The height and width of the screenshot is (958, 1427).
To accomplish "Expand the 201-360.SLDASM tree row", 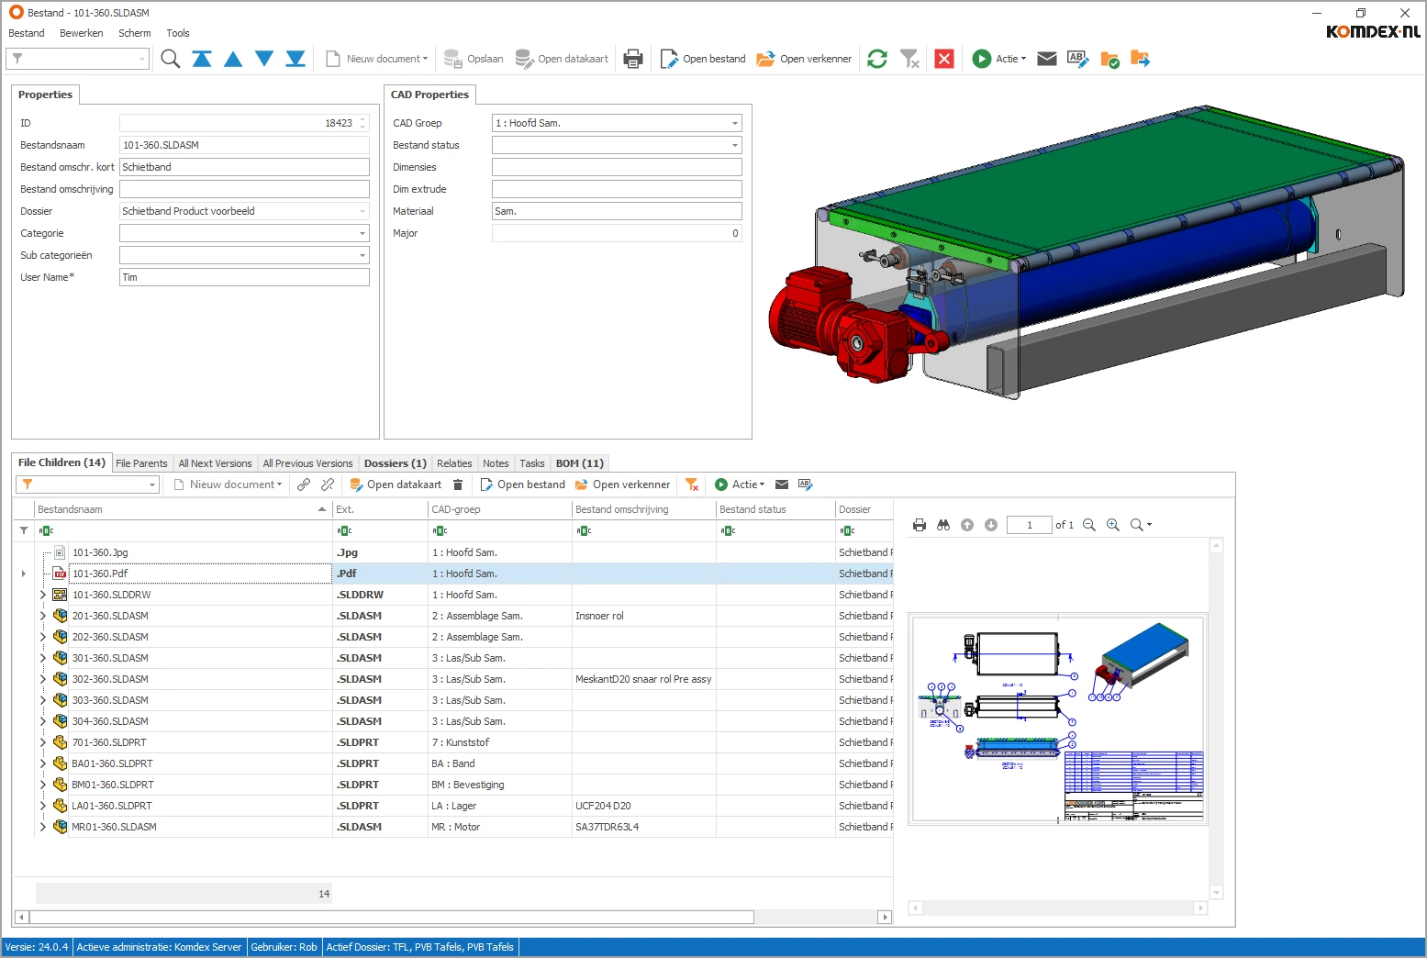I will click(x=42, y=616).
